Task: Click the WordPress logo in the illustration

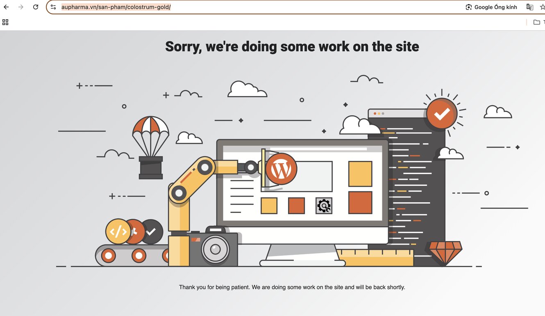Action: tap(281, 169)
